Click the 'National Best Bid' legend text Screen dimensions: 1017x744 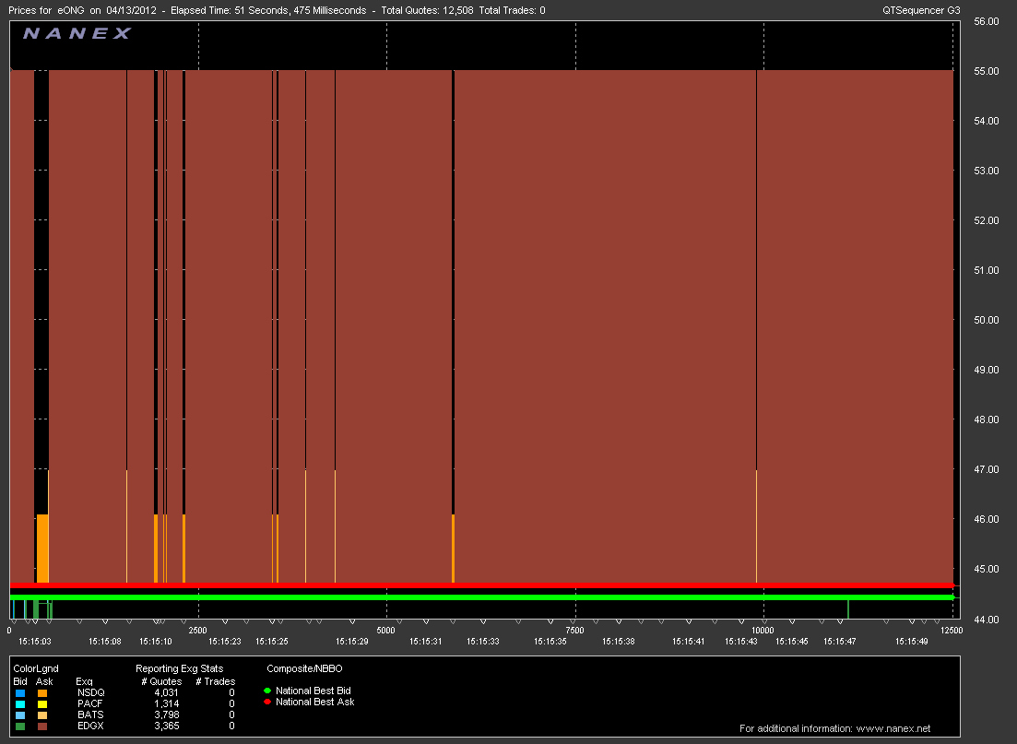(x=313, y=691)
